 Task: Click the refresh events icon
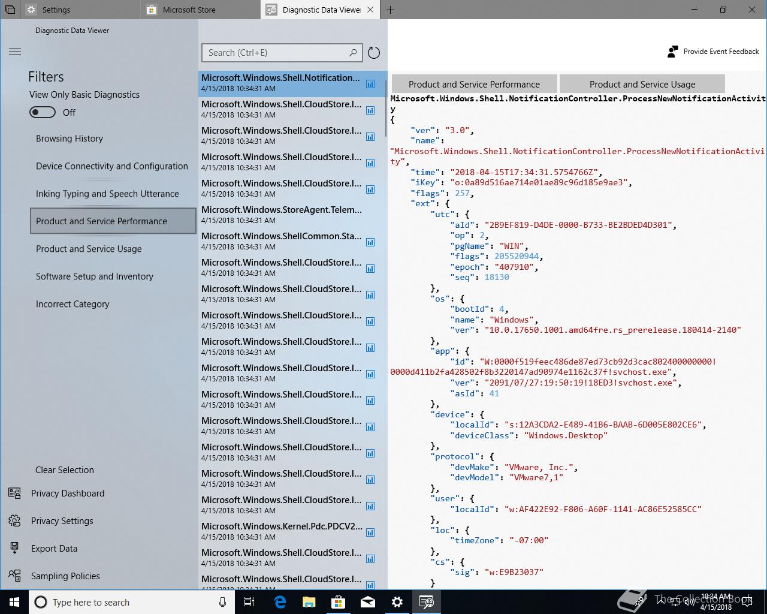374,53
